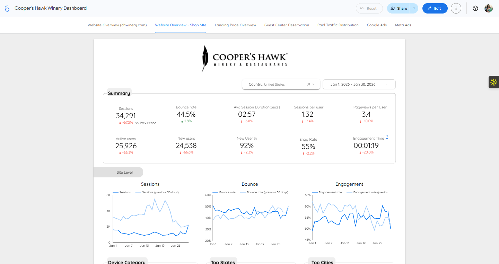Open the user profile avatar
The height and width of the screenshot is (264, 499).
[x=489, y=8]
